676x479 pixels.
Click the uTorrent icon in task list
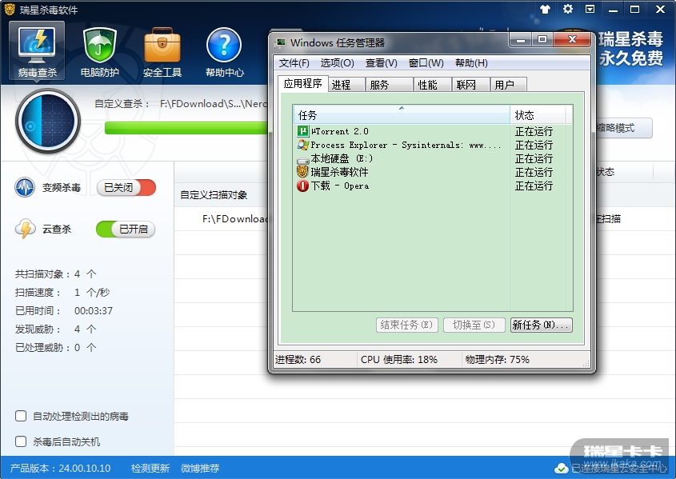point(302,131)
